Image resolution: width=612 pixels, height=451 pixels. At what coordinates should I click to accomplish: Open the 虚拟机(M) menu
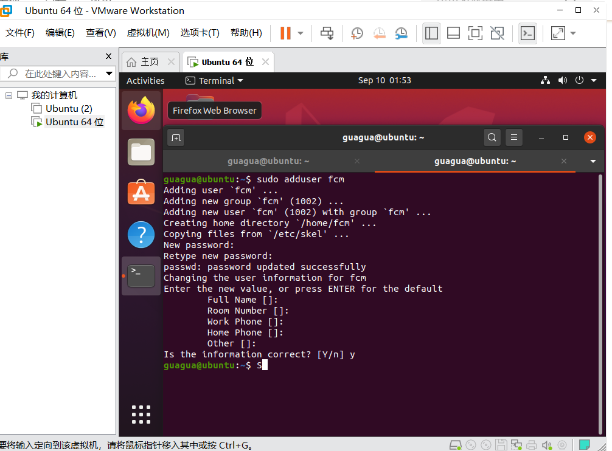click(148, 33)
